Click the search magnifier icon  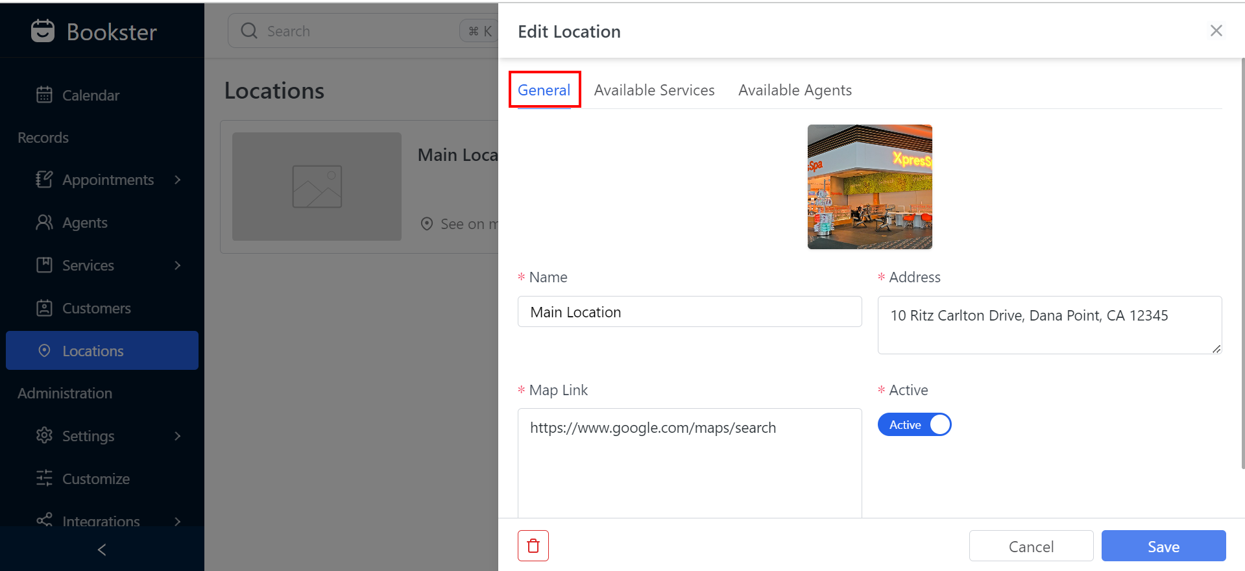coord(249,31)
